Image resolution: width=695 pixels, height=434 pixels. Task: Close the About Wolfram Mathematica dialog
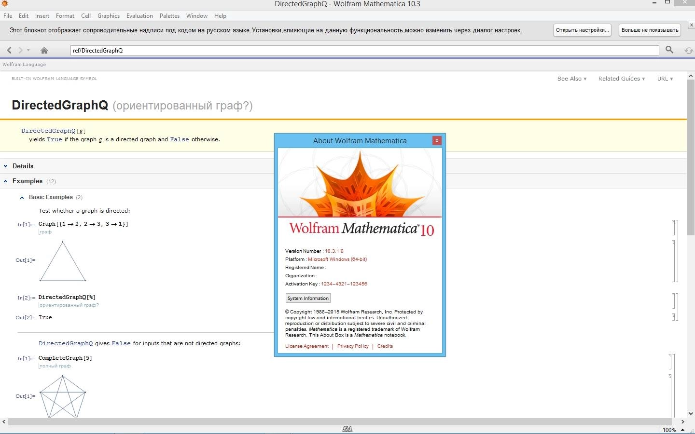437,140
